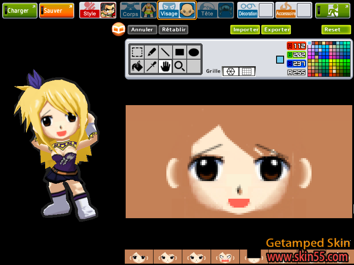Viewport: 354px width, 265px height.
Task: Click the Corps body outfit icon
Action: 148,10
